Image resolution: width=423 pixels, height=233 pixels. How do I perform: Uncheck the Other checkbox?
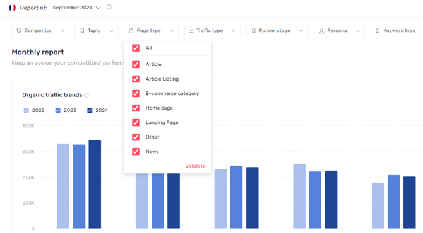[136, 137]
